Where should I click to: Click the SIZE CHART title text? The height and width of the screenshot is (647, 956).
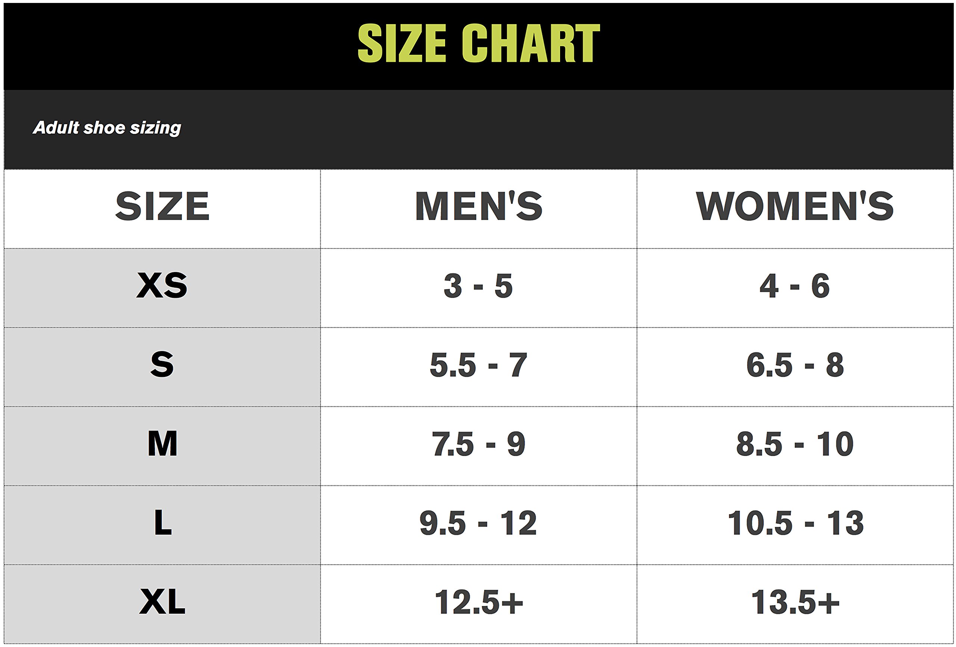point(478,43)
